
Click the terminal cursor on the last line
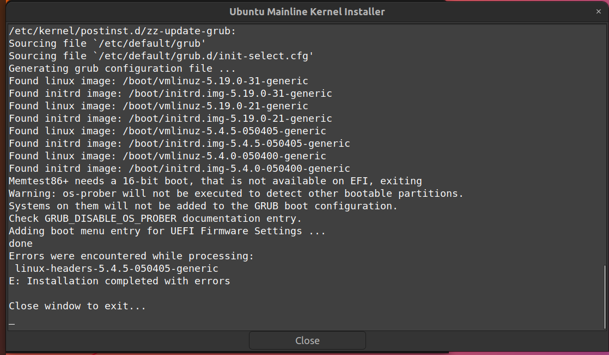tap(12, 322)
